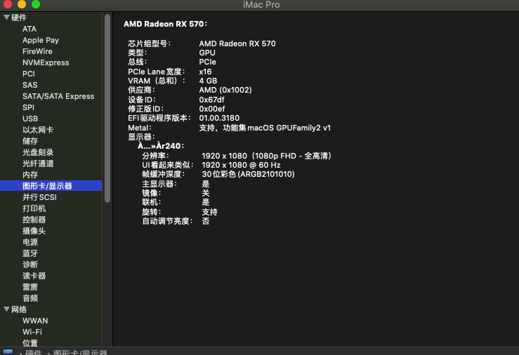The width and height of the screenshot is (519, 355).
Task: Click the computer icon in path bar
Action: (8, 352)
